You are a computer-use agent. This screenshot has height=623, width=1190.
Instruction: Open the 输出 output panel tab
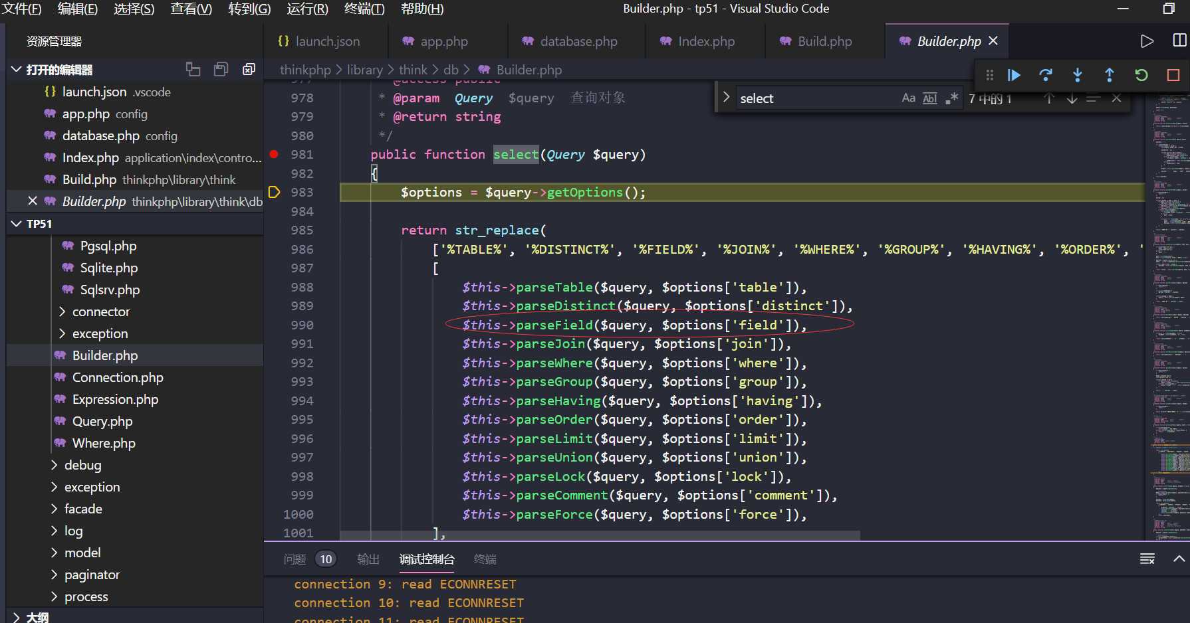(368, 559)
